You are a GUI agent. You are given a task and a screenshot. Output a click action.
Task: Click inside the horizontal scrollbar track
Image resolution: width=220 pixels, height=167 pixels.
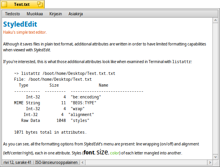tap(146, 163)
